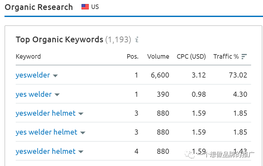Screen dimensions: 263x166
Task: Sort by the Volume column header
Action: point(158,56)
